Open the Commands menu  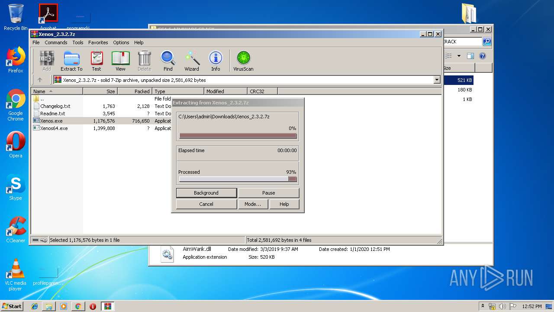pos(56,42)
